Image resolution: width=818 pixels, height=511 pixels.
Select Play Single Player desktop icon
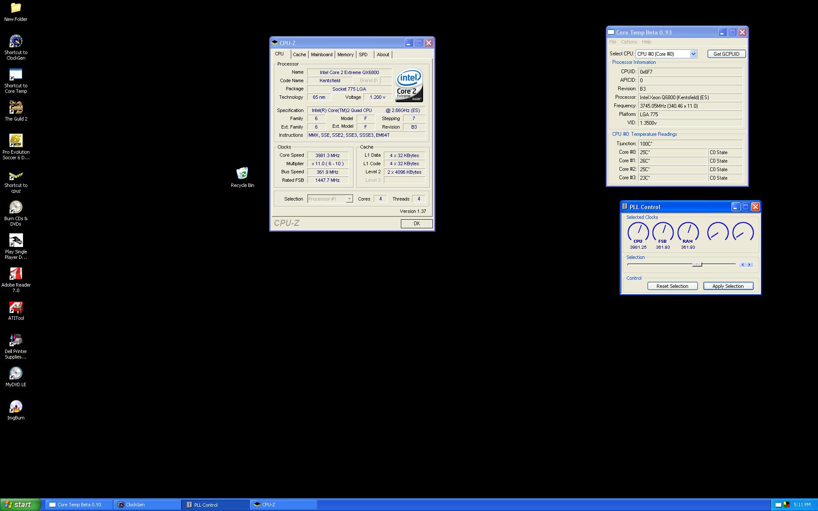pos(16,247)
